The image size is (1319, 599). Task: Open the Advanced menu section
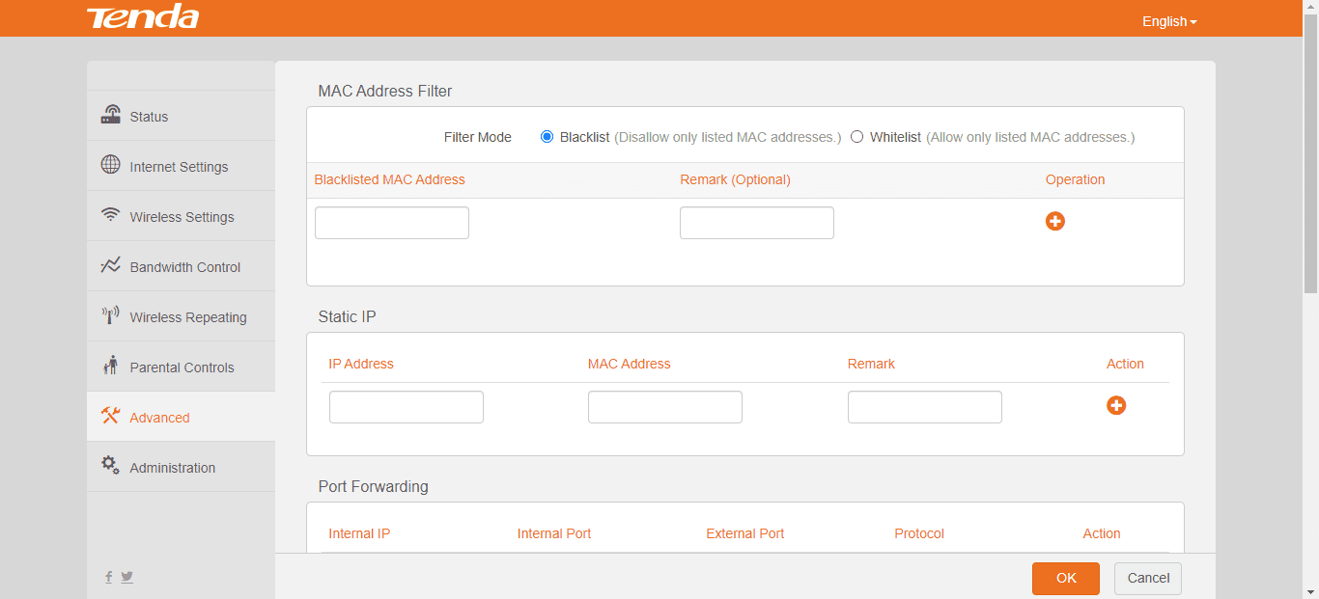pos(159,418)
